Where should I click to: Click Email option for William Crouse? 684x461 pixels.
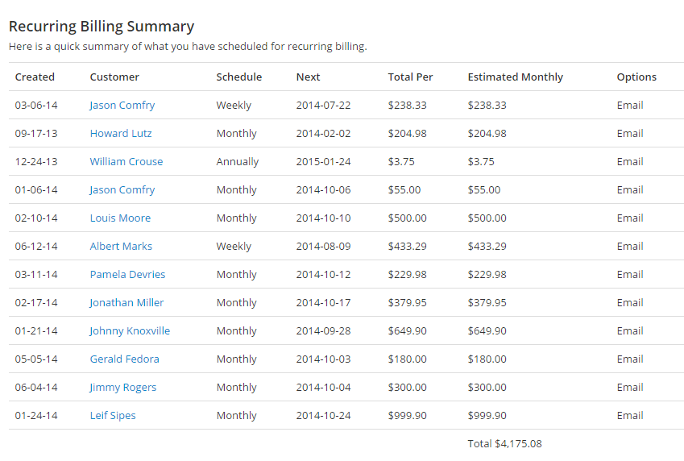[630, 161]
